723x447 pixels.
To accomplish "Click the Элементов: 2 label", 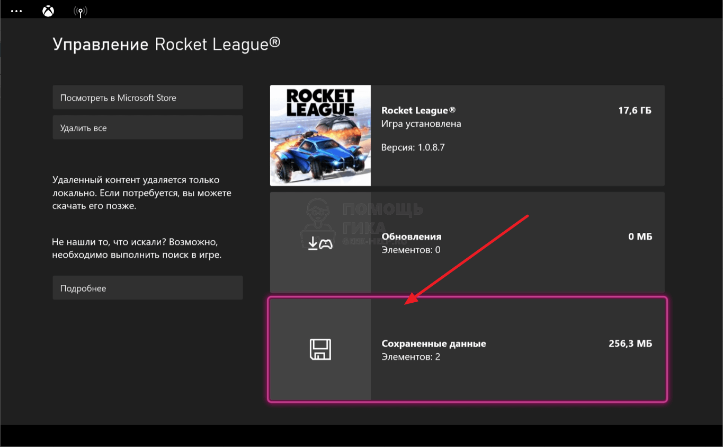I will pos(411,357).
